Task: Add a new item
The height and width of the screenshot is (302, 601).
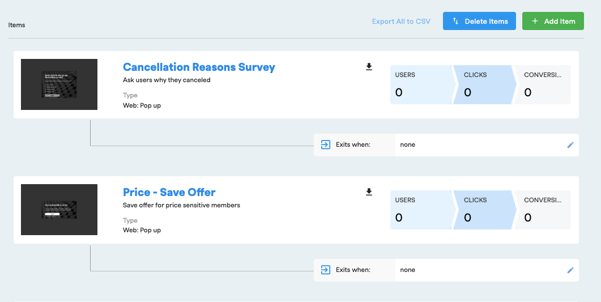Action: pyautogui.click(x=553, y=22)
